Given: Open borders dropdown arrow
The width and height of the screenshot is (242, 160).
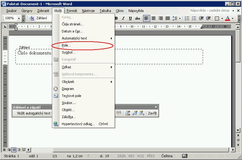Looking at the screenshot, I should click(x=222, y=18).
